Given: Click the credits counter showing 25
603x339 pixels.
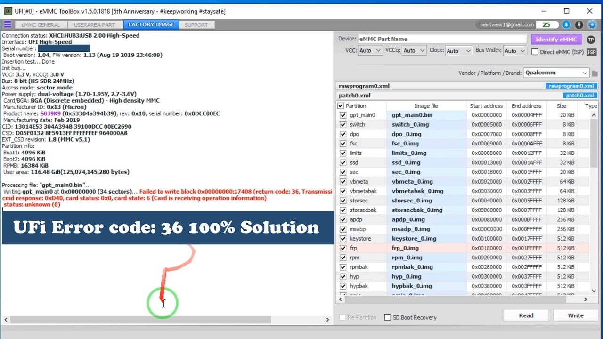Looking at the screenshot, I should pos(546,25).
